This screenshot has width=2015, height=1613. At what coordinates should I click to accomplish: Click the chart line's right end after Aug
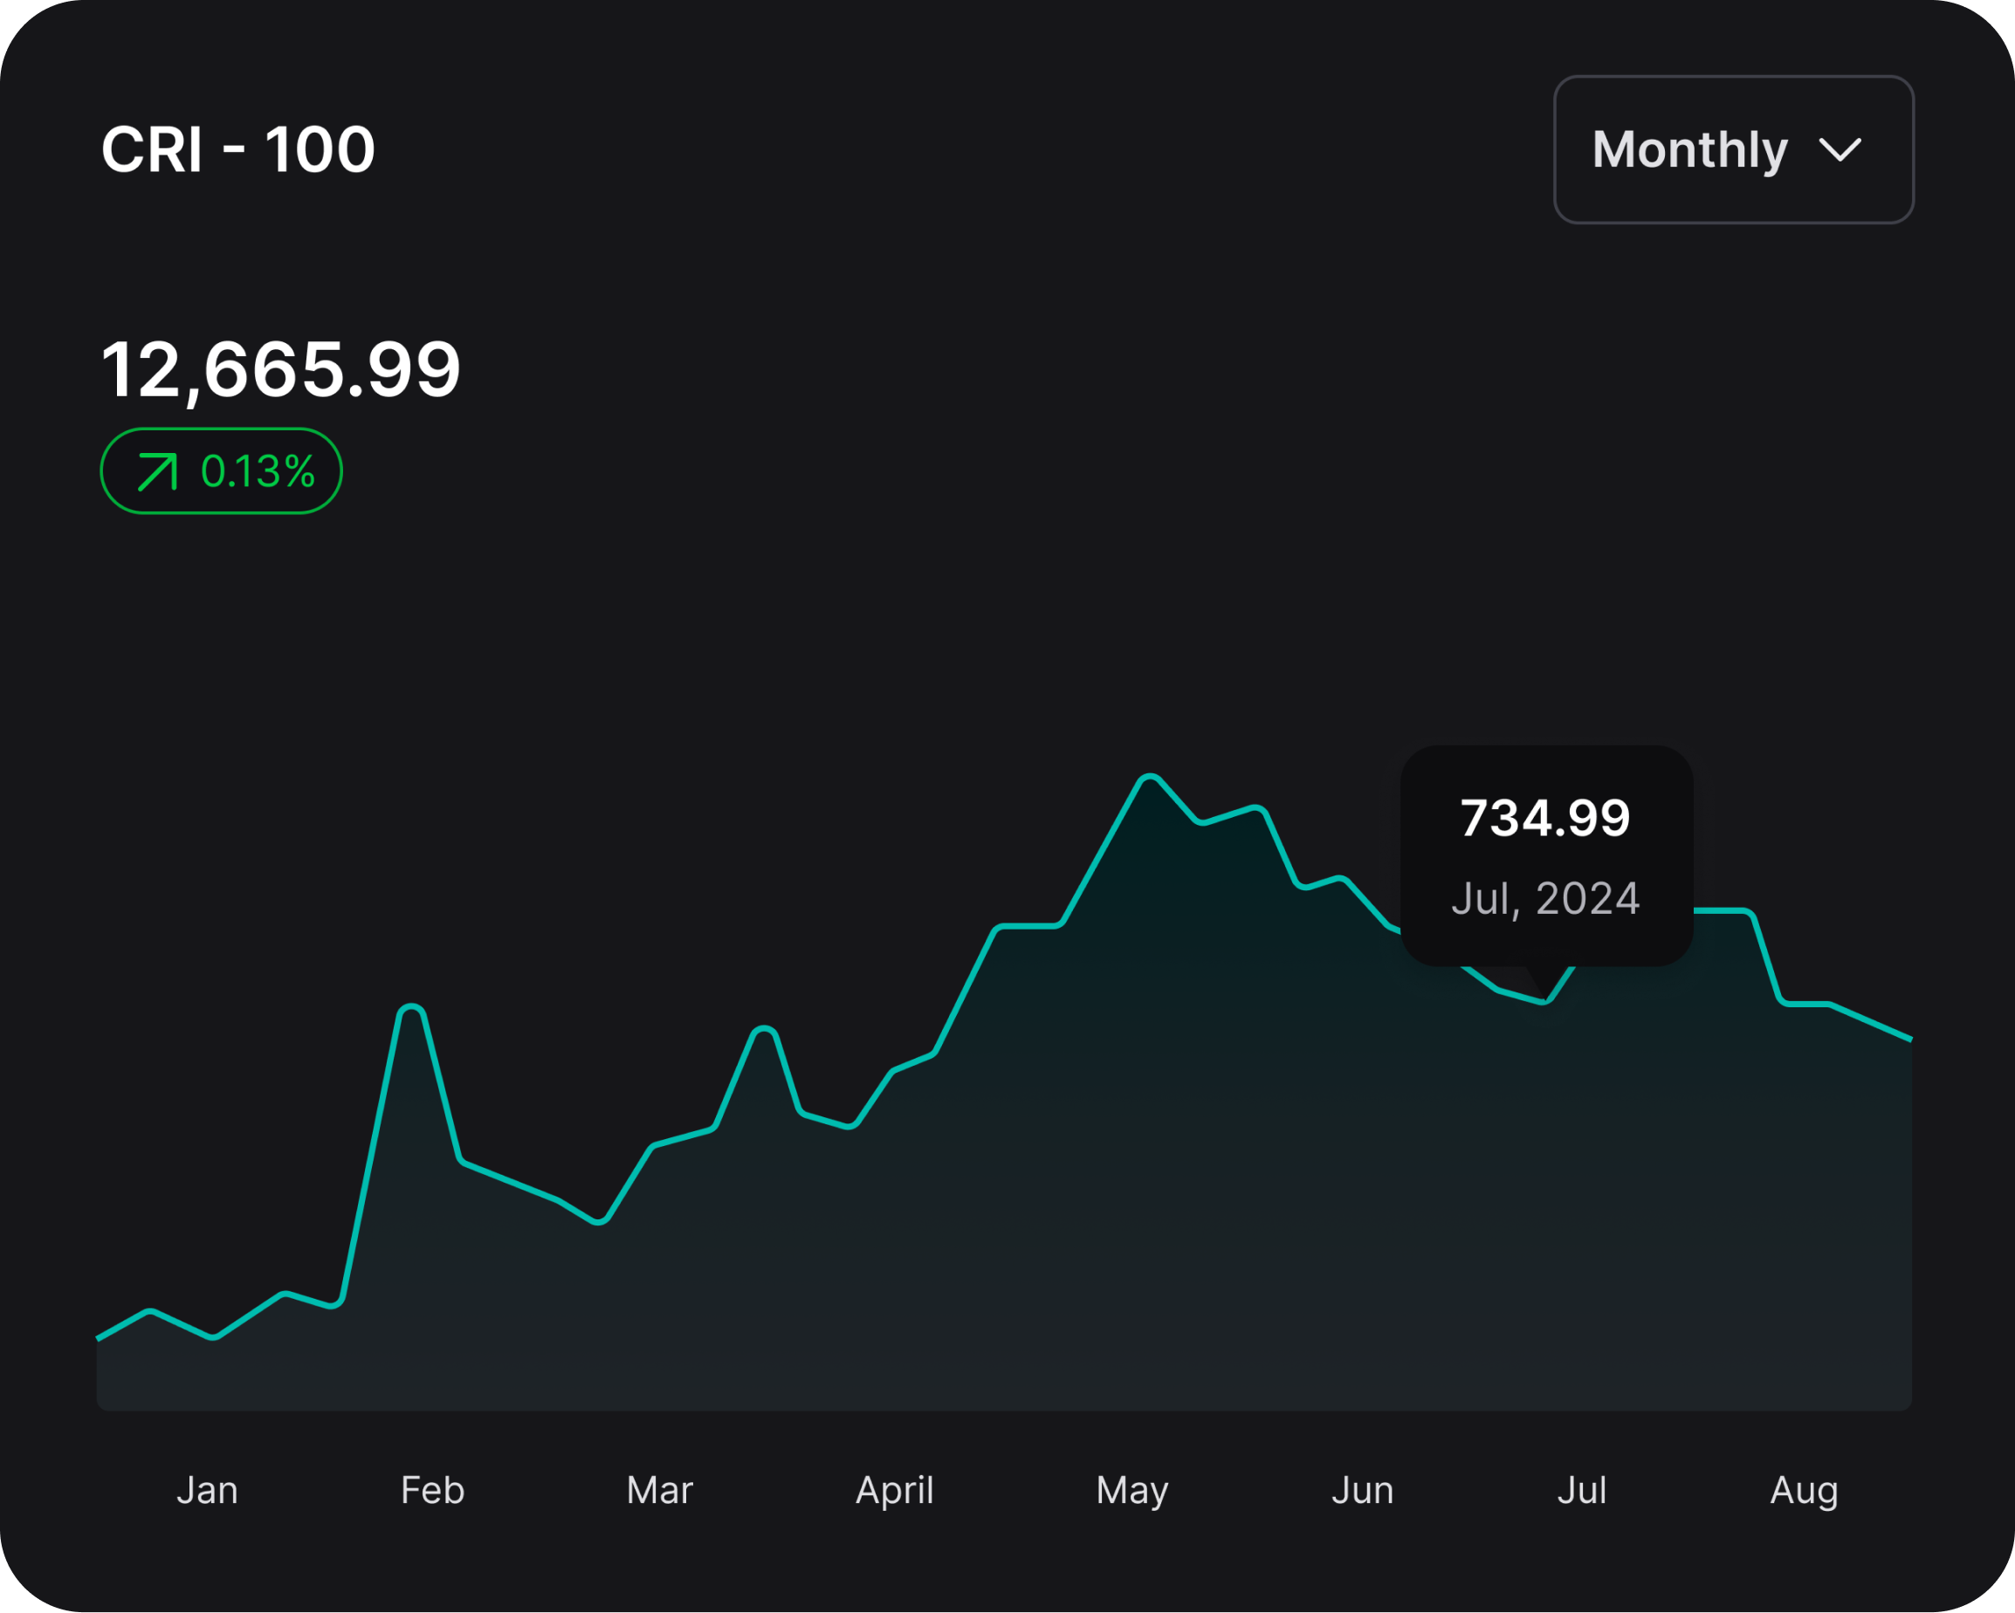click(1908, 1037)
